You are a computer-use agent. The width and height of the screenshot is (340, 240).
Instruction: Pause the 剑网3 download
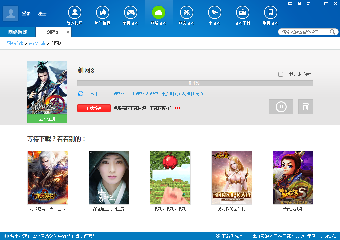[x=281, y=107]
